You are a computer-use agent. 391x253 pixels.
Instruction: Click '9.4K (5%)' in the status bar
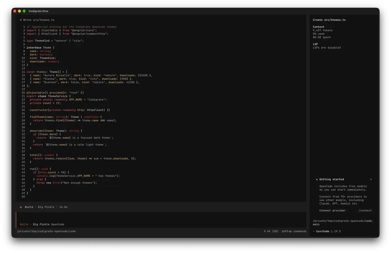271,231
